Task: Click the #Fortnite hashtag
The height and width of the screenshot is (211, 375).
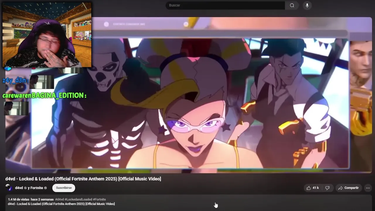Action: 99,199
